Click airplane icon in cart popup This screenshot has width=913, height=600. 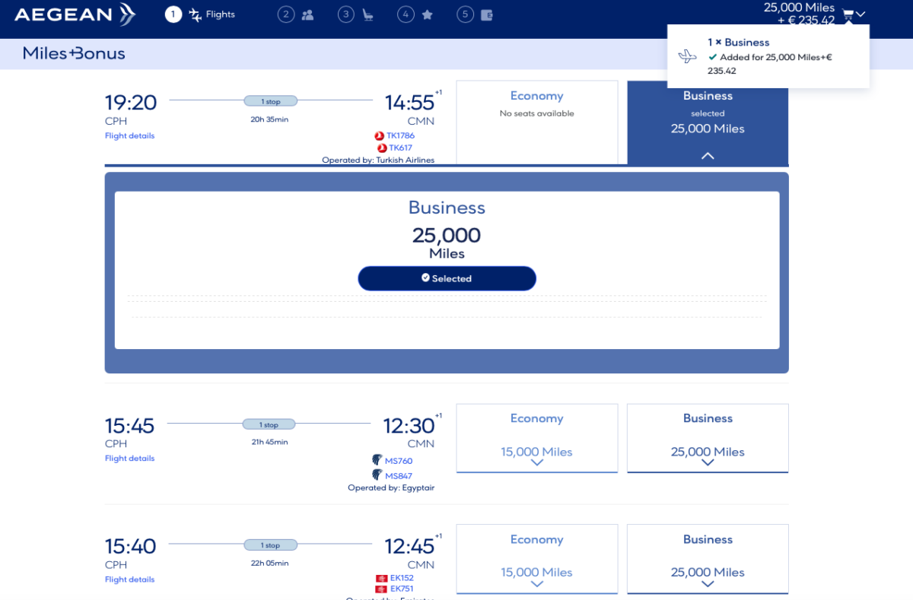point(687,56)
